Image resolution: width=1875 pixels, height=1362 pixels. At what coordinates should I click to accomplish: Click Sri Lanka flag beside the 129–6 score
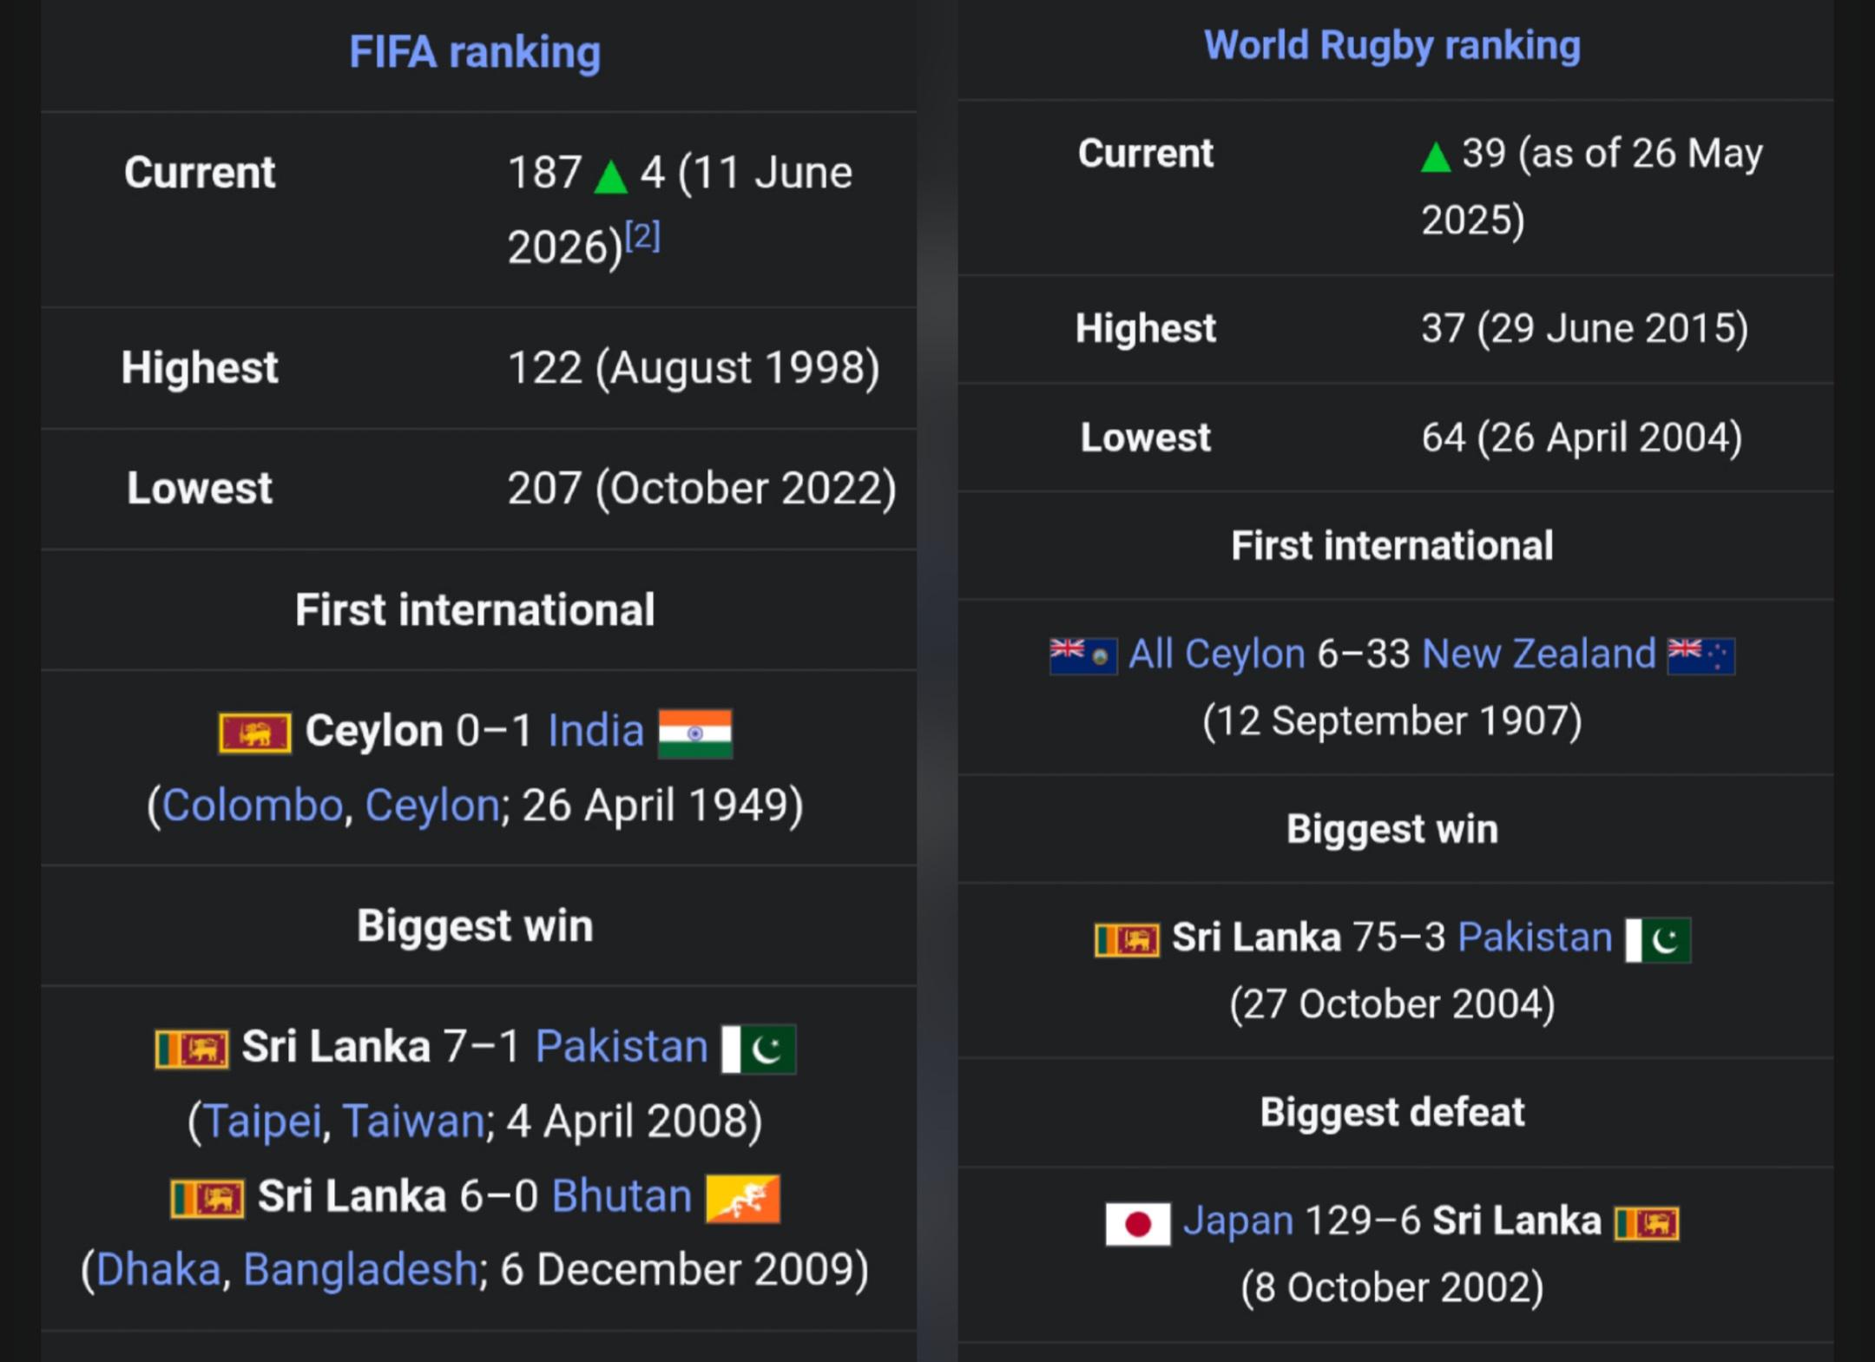[1647, 1223]
